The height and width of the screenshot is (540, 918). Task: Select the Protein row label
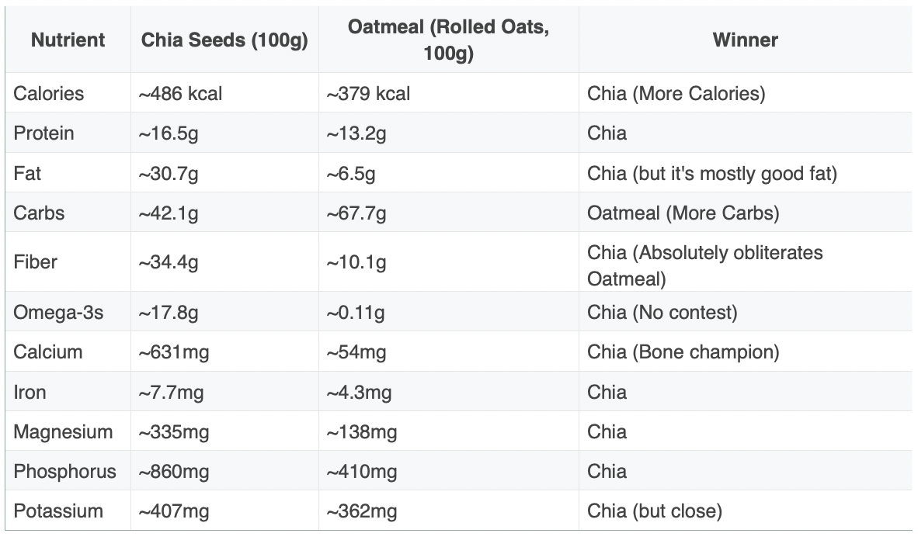click(44, 133)
